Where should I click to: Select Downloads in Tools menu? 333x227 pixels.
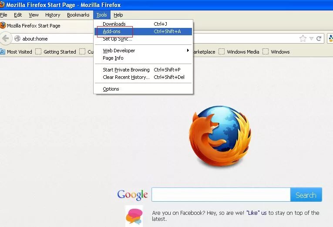(x=143, y=24)
